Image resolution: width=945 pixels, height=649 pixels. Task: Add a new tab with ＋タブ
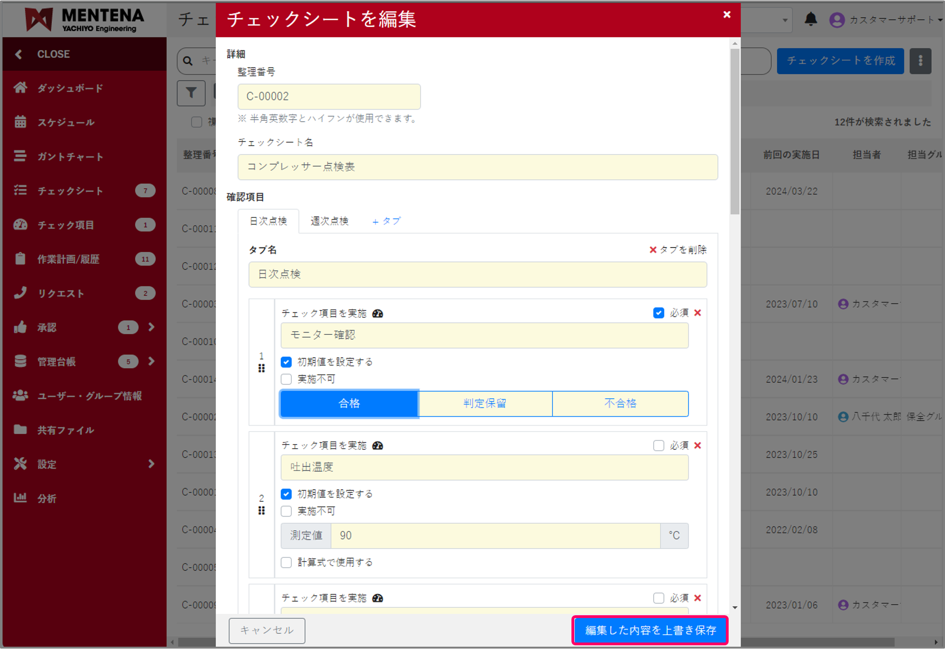(387, 221)
